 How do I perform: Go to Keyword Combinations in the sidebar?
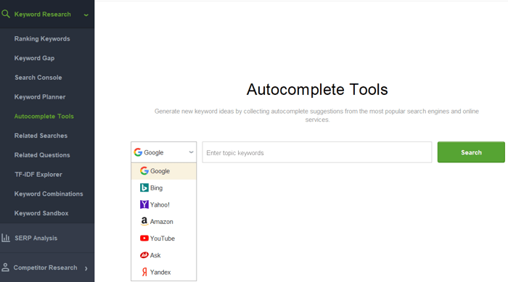click(49, 194)
